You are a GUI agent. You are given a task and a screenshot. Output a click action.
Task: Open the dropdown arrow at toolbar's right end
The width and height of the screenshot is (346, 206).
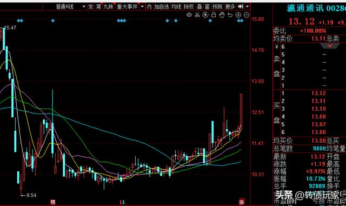248,7
